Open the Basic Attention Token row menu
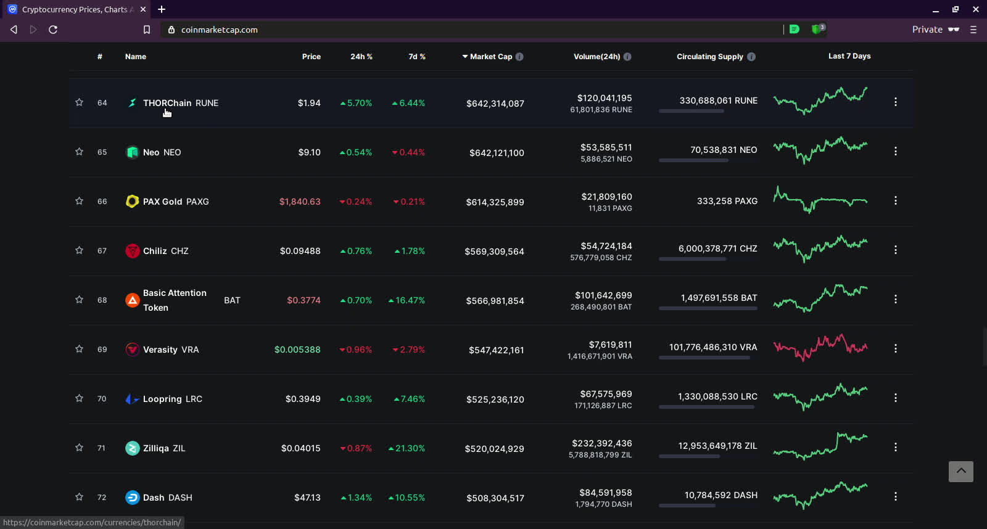This screenshot has height=529, width=987. tap(896, 299)
